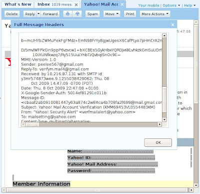The image size is (200, 194).
Task: Click the move-down arrow icon in the toolbar
Action: pyautogui.click(x=67, y=14)
